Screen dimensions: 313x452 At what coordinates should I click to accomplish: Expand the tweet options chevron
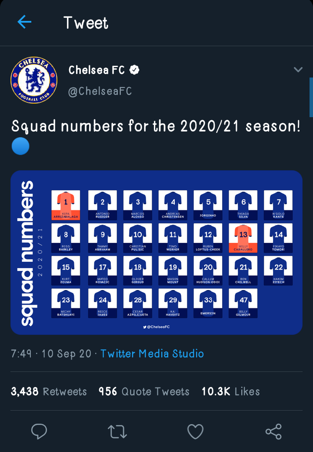click(298, 70)
